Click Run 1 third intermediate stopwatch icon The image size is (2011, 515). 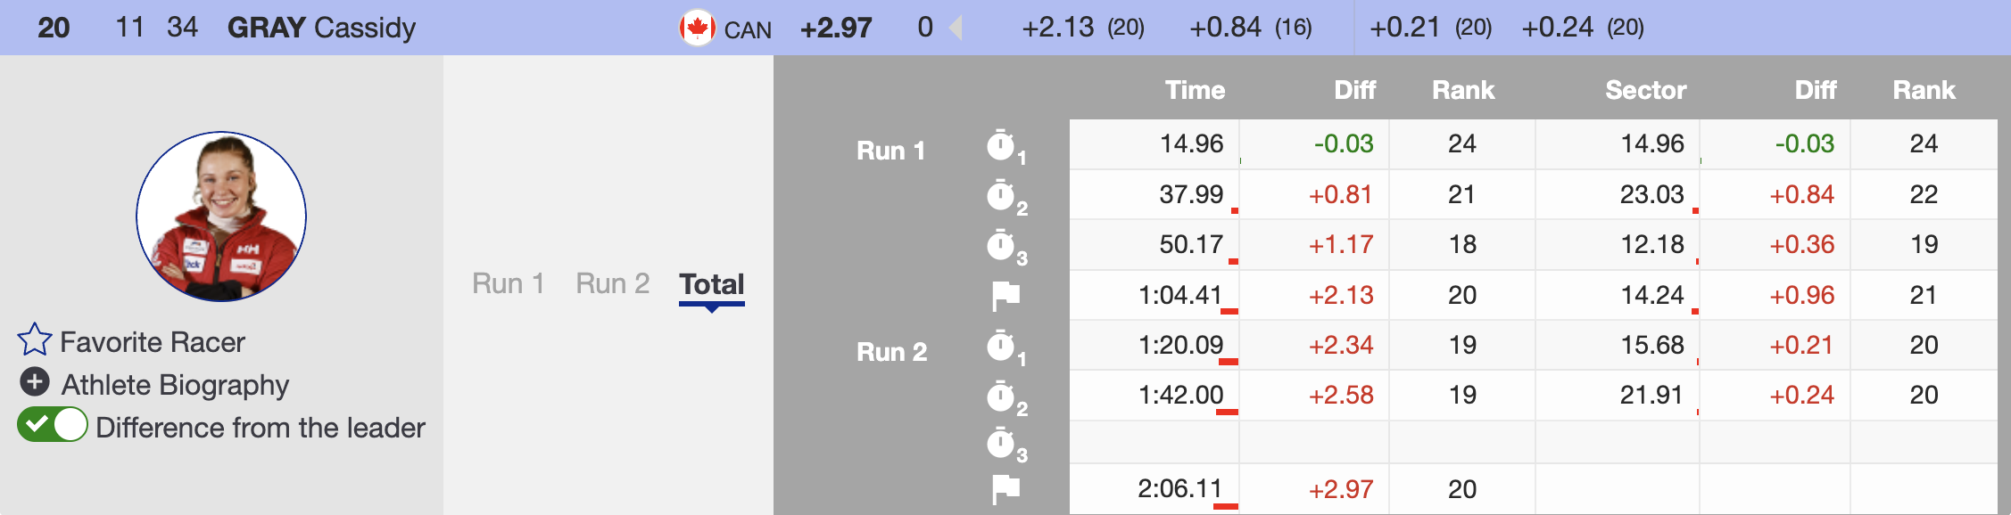[1002, 246]
